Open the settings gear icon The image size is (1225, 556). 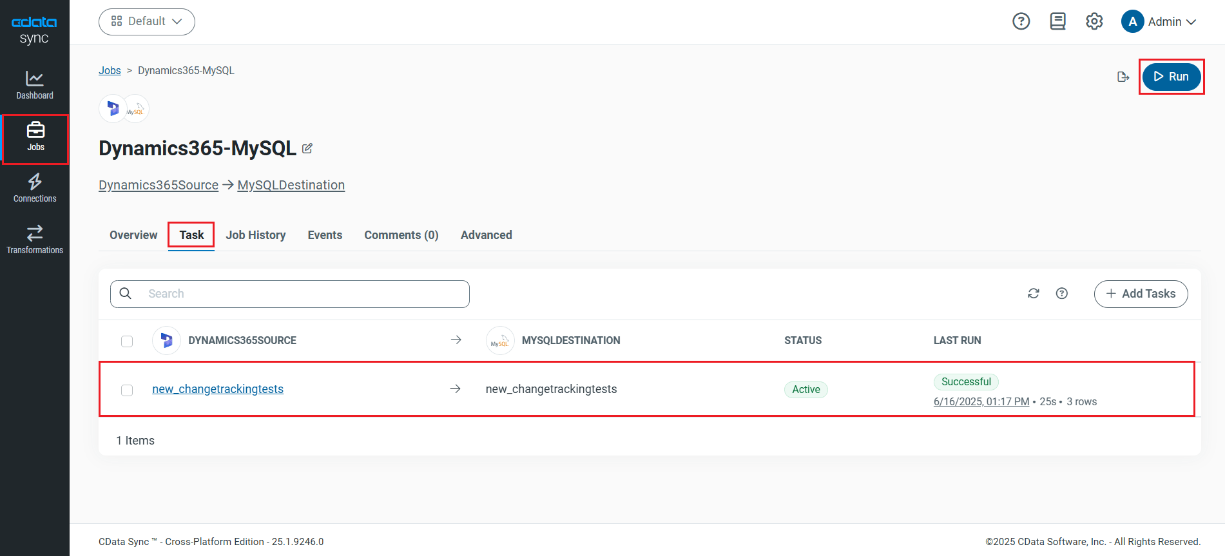click(x=1094, y=21)
